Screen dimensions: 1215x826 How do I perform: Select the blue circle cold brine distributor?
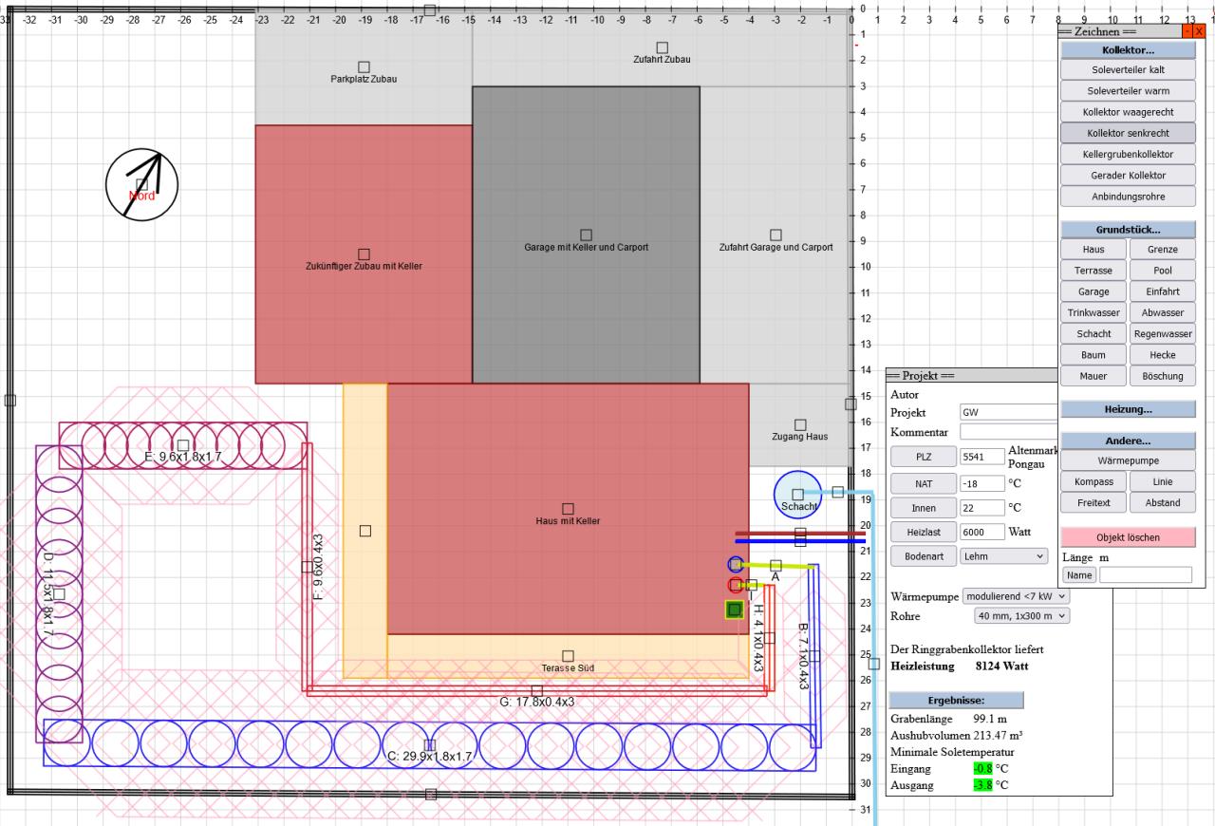coord(736,565)
